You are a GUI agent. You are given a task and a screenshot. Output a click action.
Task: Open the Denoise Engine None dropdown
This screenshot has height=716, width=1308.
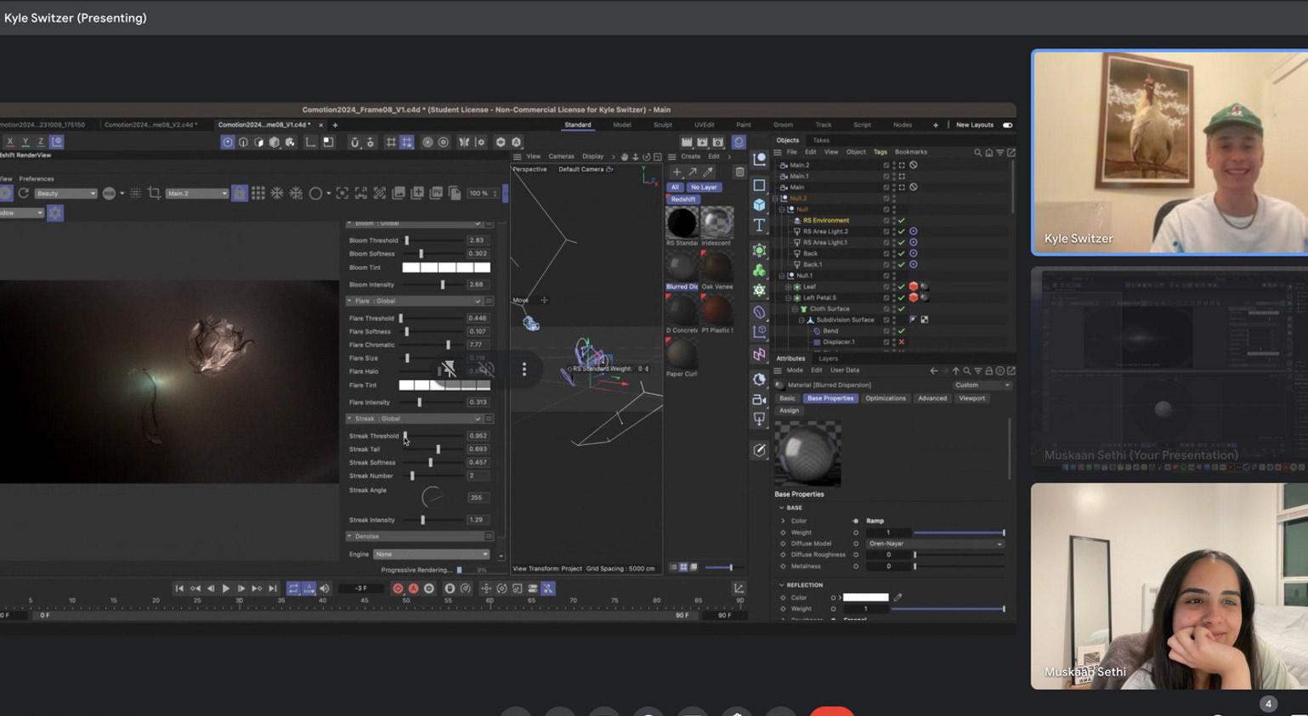click(x=431, y=554)
